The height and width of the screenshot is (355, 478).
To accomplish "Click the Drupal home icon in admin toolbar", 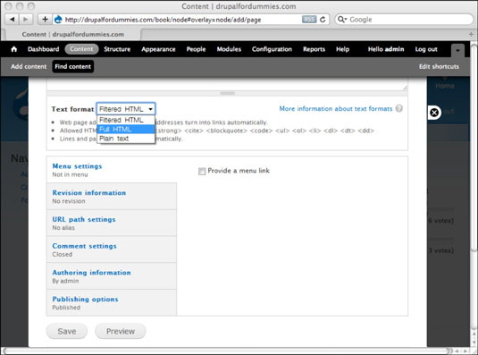I will (x=13, y=49).
